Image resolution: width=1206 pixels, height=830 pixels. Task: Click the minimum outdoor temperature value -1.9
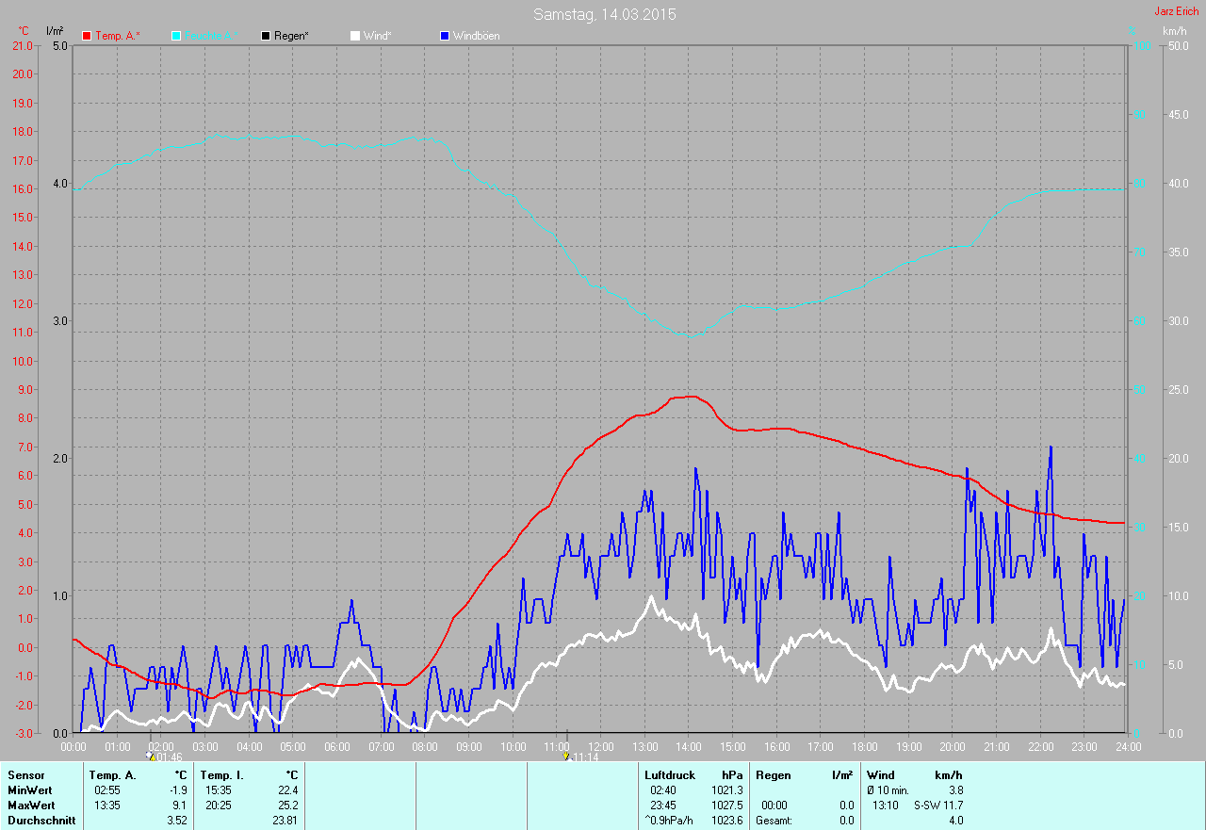click(177, 789)
